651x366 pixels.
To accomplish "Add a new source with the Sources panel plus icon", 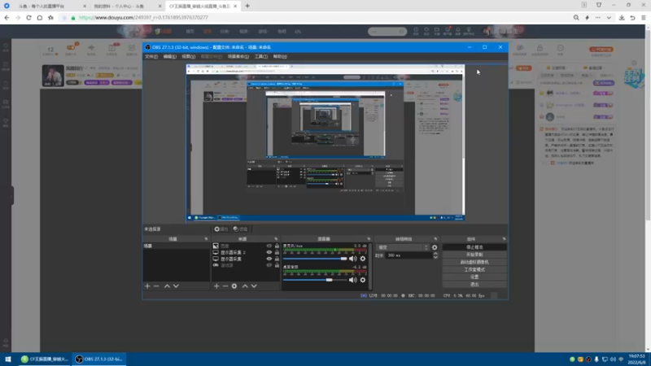I will coord(216,286).
